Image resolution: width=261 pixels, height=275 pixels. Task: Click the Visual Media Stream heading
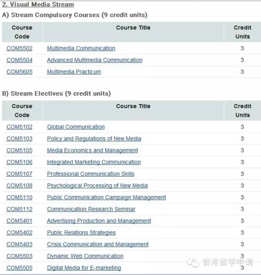click(38, 4)
